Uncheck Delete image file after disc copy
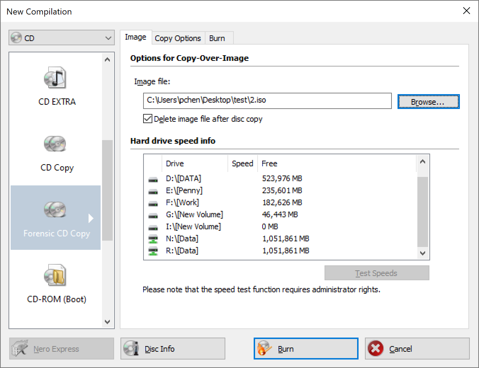 coord(148,119)
